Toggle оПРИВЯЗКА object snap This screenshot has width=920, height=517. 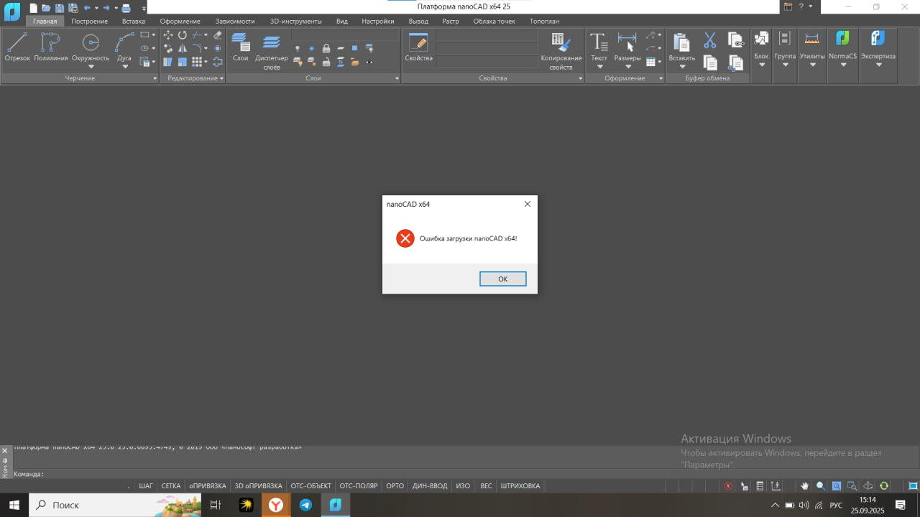pyautogui.click(x=208, y=486)
